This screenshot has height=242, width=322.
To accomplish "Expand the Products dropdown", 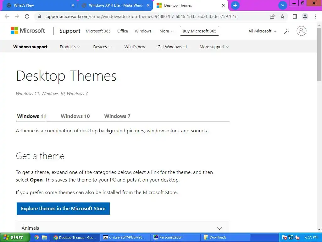I will click(70, 47).
